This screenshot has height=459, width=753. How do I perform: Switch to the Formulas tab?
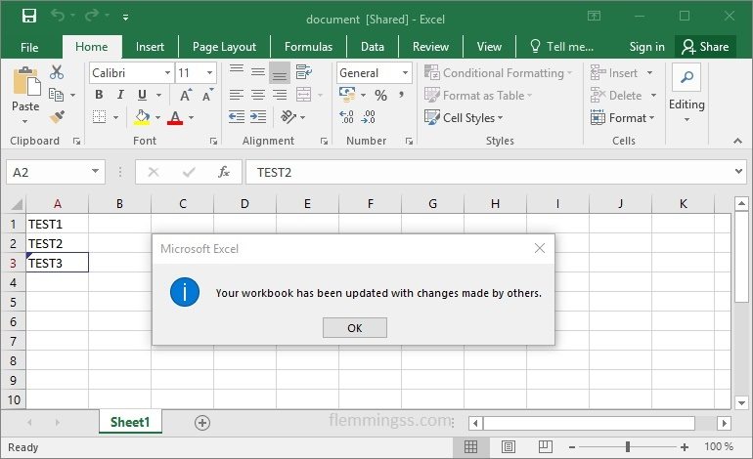[x=308, y=47]
